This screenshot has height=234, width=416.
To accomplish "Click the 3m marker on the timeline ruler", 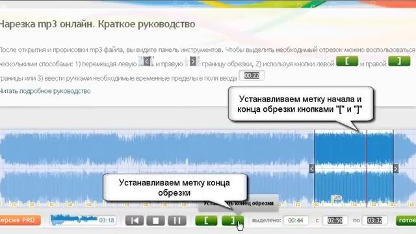I will (337, 198).
